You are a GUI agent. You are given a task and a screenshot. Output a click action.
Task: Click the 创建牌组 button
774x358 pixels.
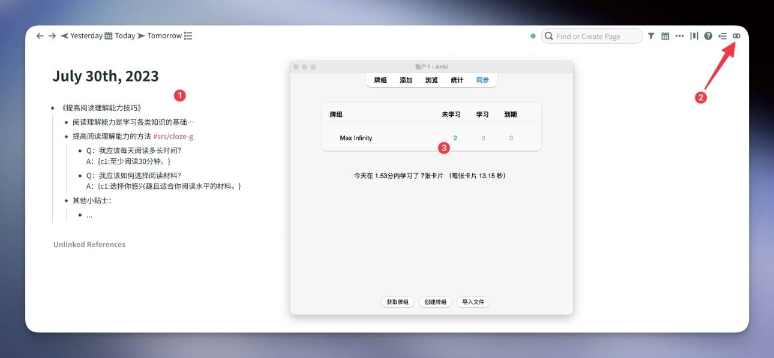pyautogui.click(x=435, y=302)
